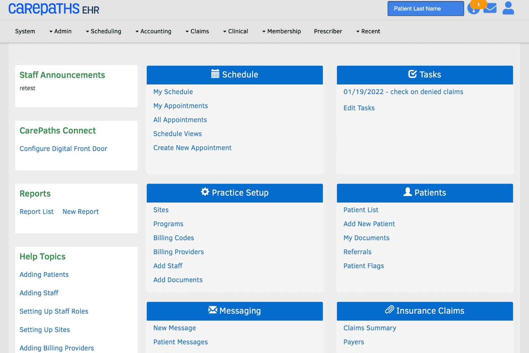This screenshot has height=353, width=529.
Task: Open the denied claims task from 01/19/2022
Action: click(403, 92)
